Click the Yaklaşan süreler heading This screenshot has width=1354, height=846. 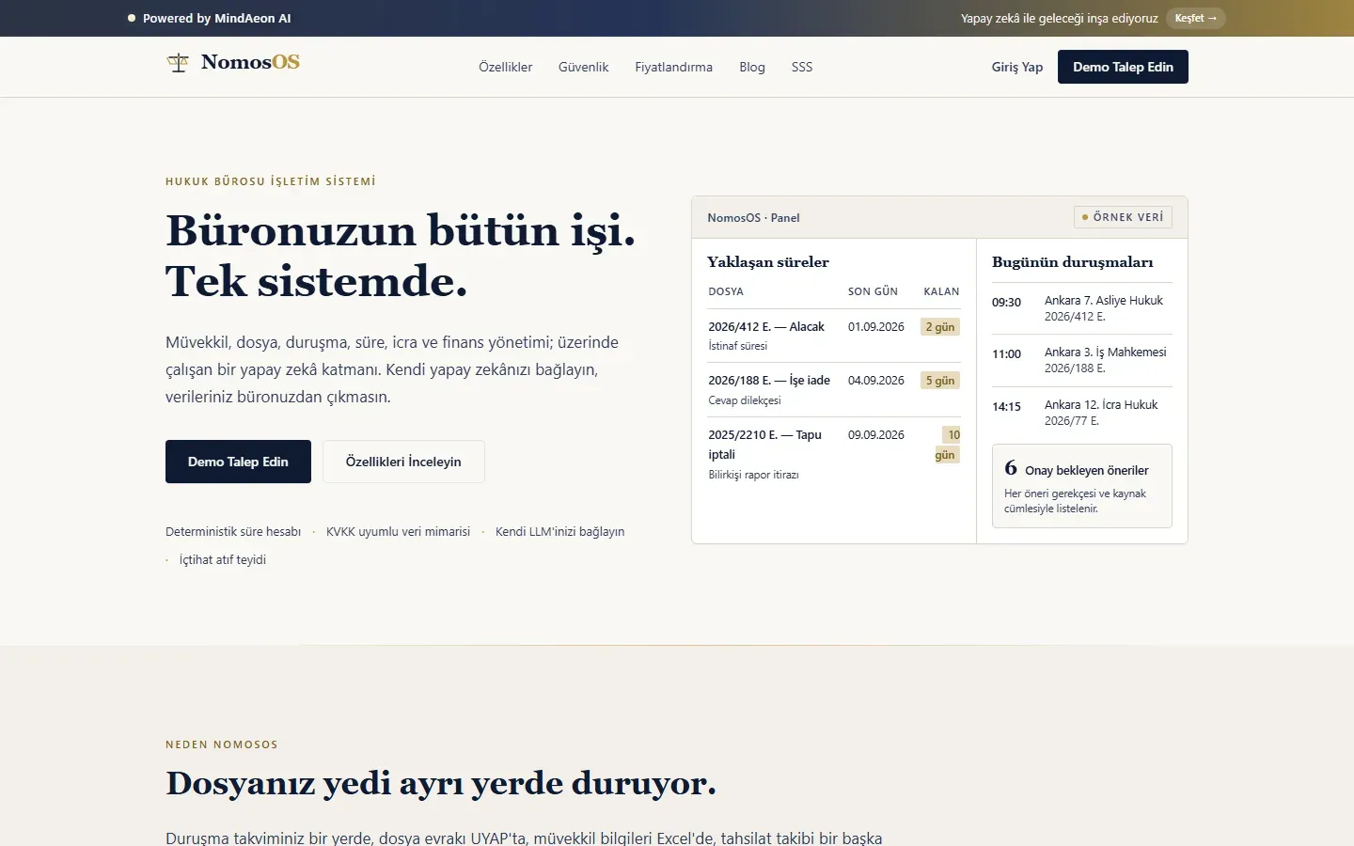768,262
